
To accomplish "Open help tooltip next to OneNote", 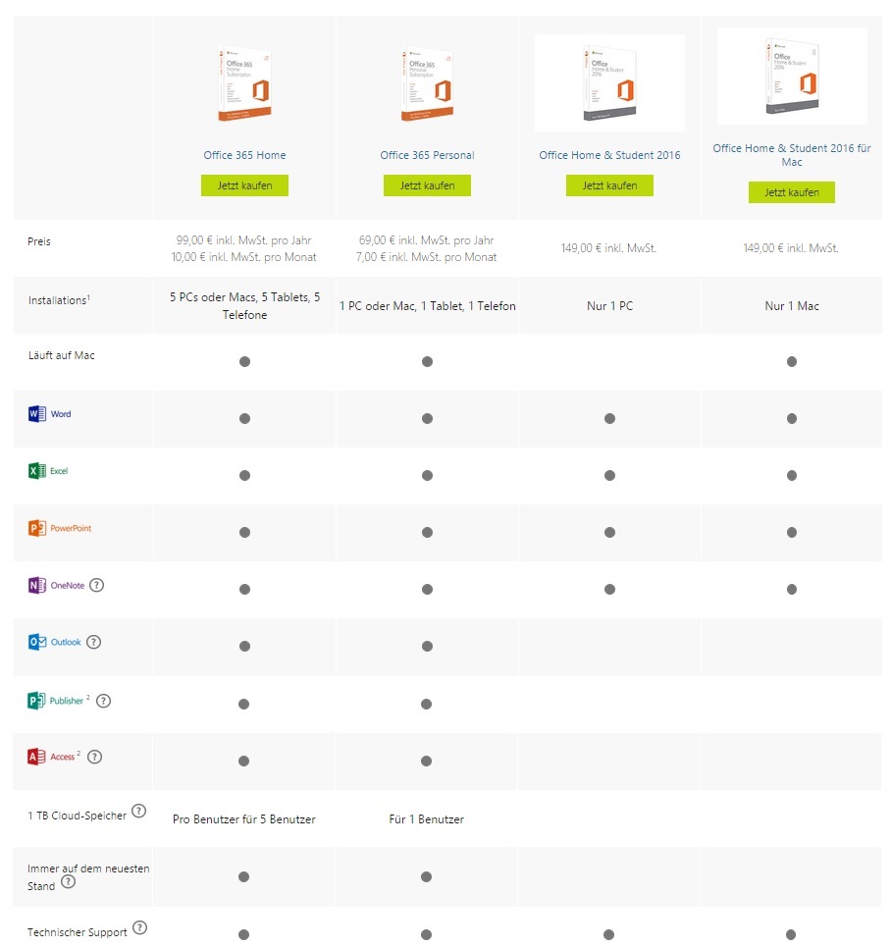I will pos(97,585).
